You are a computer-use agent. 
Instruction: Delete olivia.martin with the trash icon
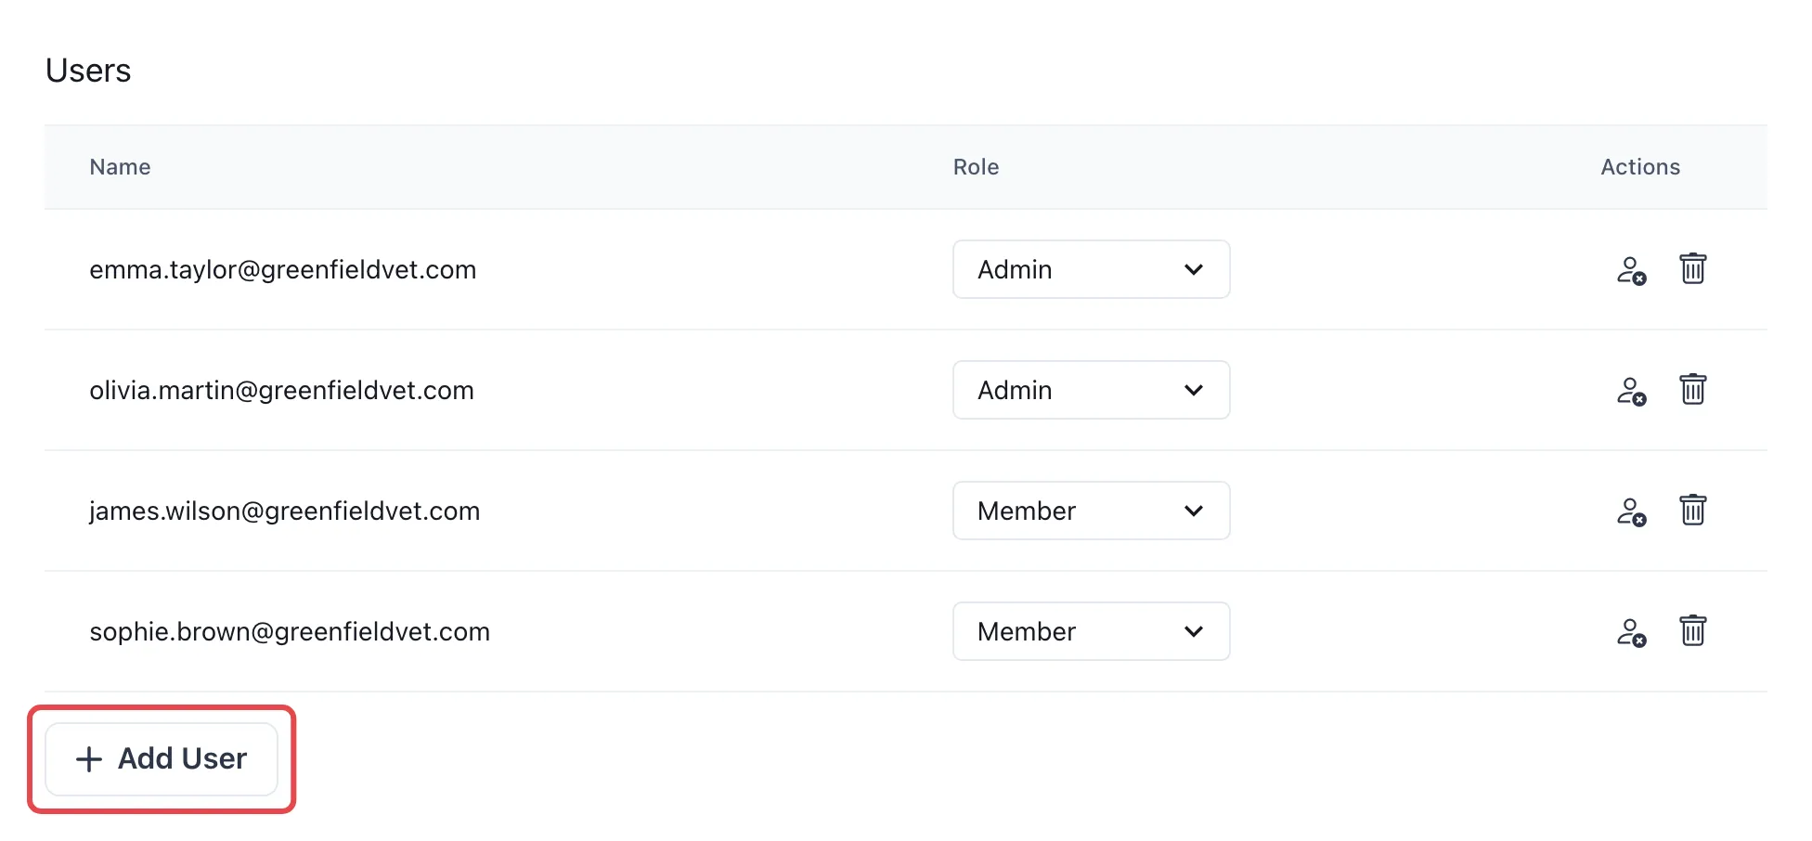(1692, 390)
